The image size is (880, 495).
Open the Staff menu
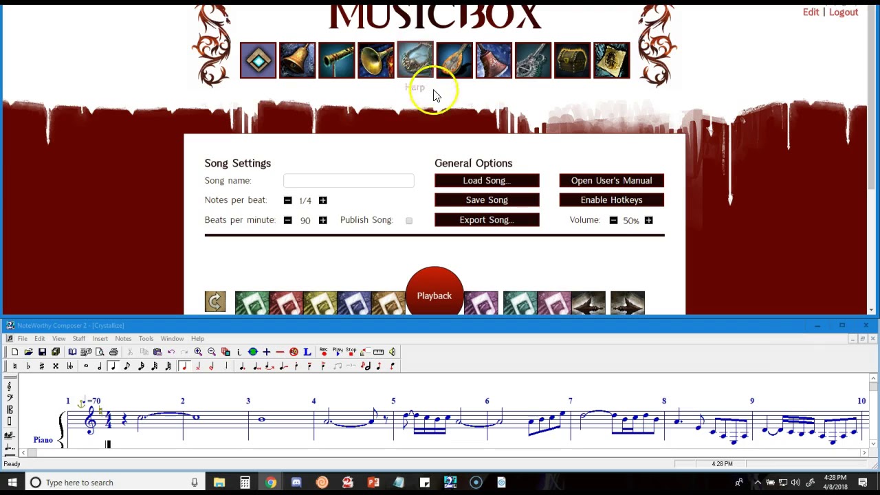click(79, 338)
